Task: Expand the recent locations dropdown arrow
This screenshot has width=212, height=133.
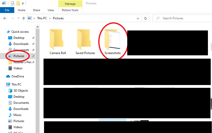Action: pos(18,18)
